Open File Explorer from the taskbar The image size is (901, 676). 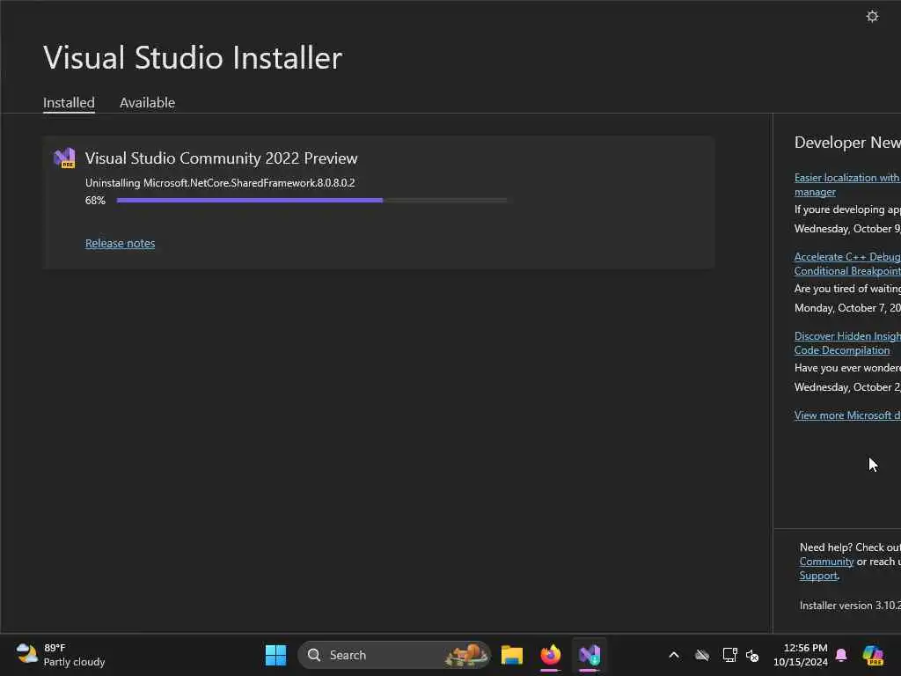coord(511,655)
